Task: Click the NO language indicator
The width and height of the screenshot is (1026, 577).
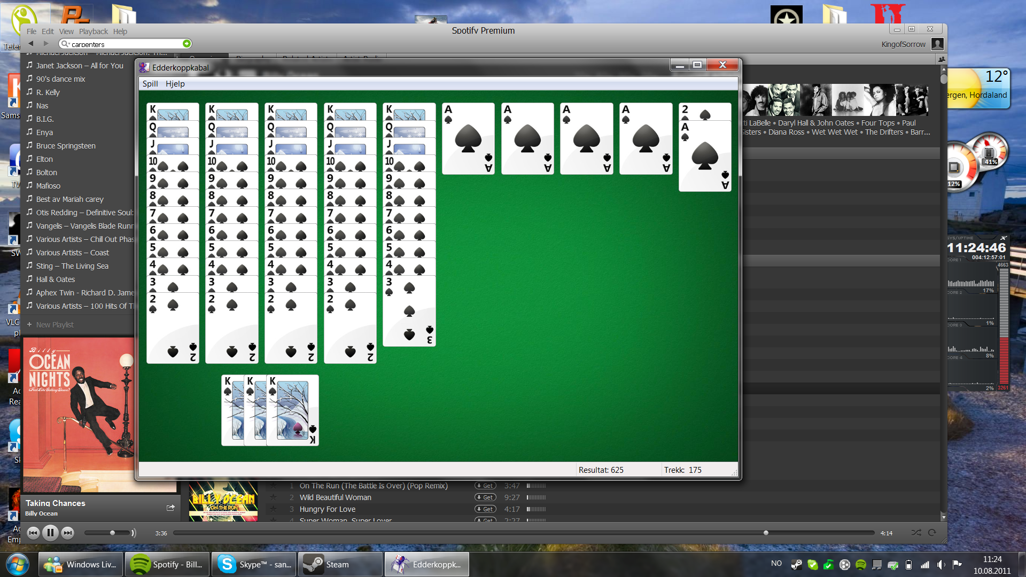Action: 776,563
